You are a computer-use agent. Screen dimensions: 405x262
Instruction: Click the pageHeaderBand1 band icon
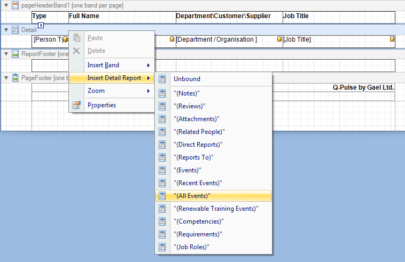15,5
